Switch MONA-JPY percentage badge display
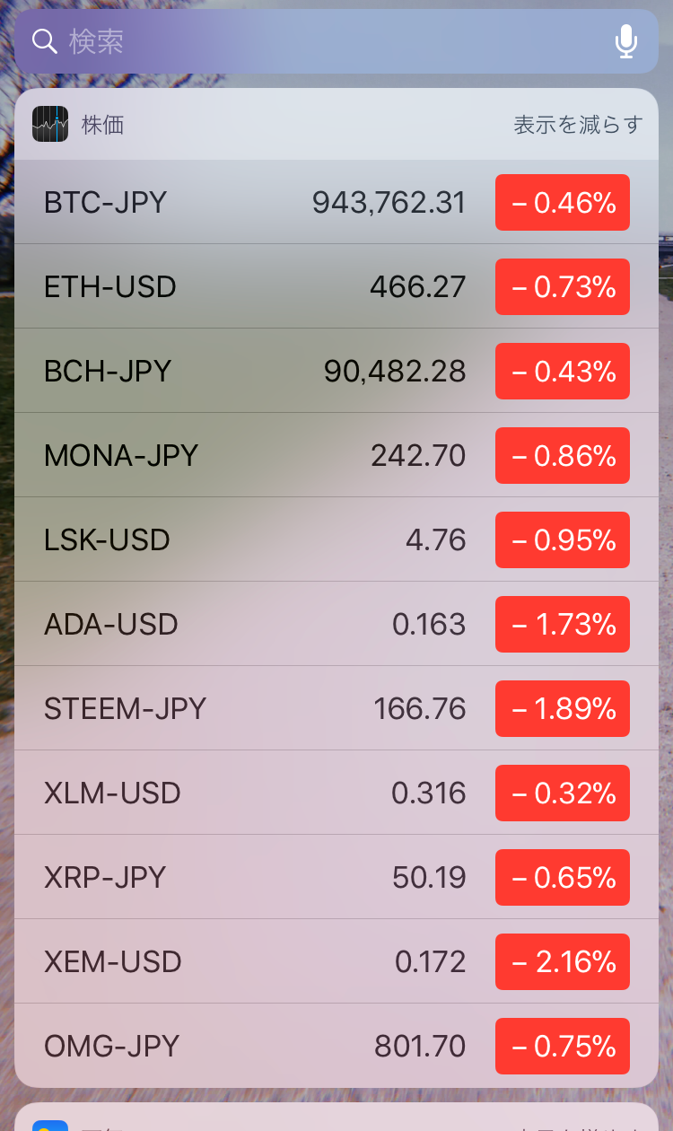673x1131 pixels. (x=563, y=456)
